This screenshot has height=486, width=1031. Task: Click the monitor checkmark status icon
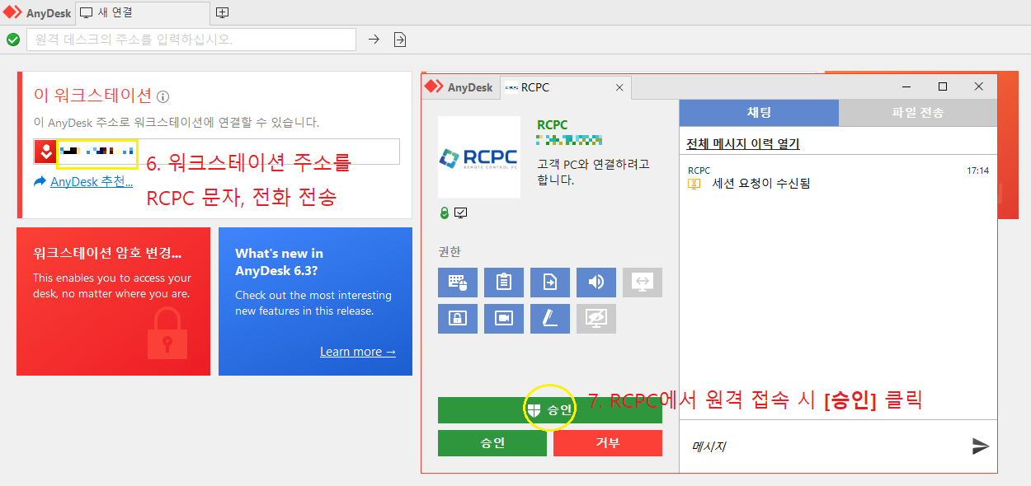pos(461,213)
